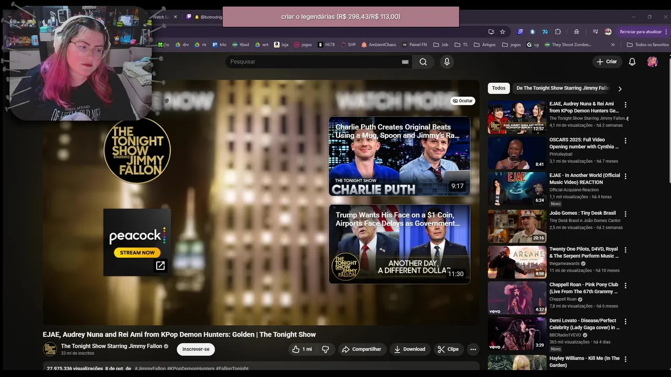Open browser extensions puzzle icon
671x377 pixels.
click(558, 31)
